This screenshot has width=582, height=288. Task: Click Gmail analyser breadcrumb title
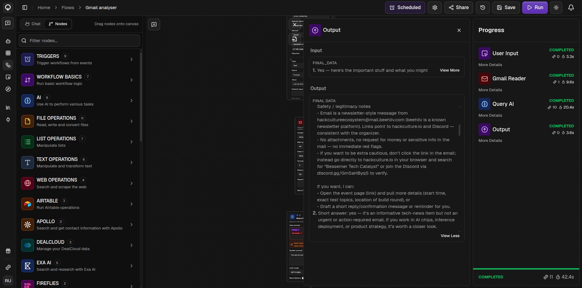[101, 8]
